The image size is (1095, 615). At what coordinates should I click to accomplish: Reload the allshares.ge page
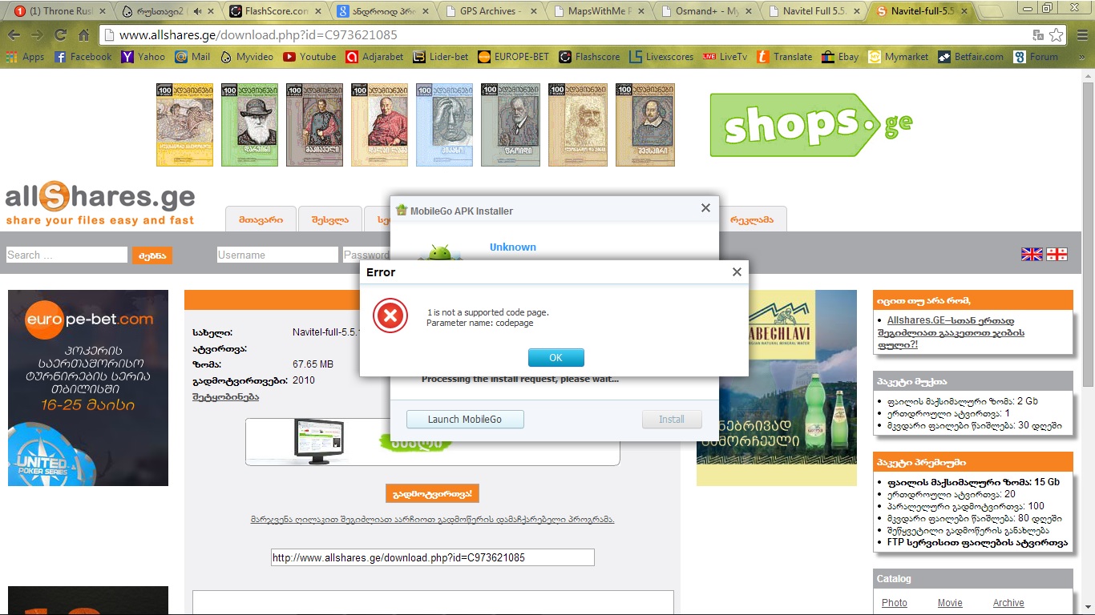(60, 35)
